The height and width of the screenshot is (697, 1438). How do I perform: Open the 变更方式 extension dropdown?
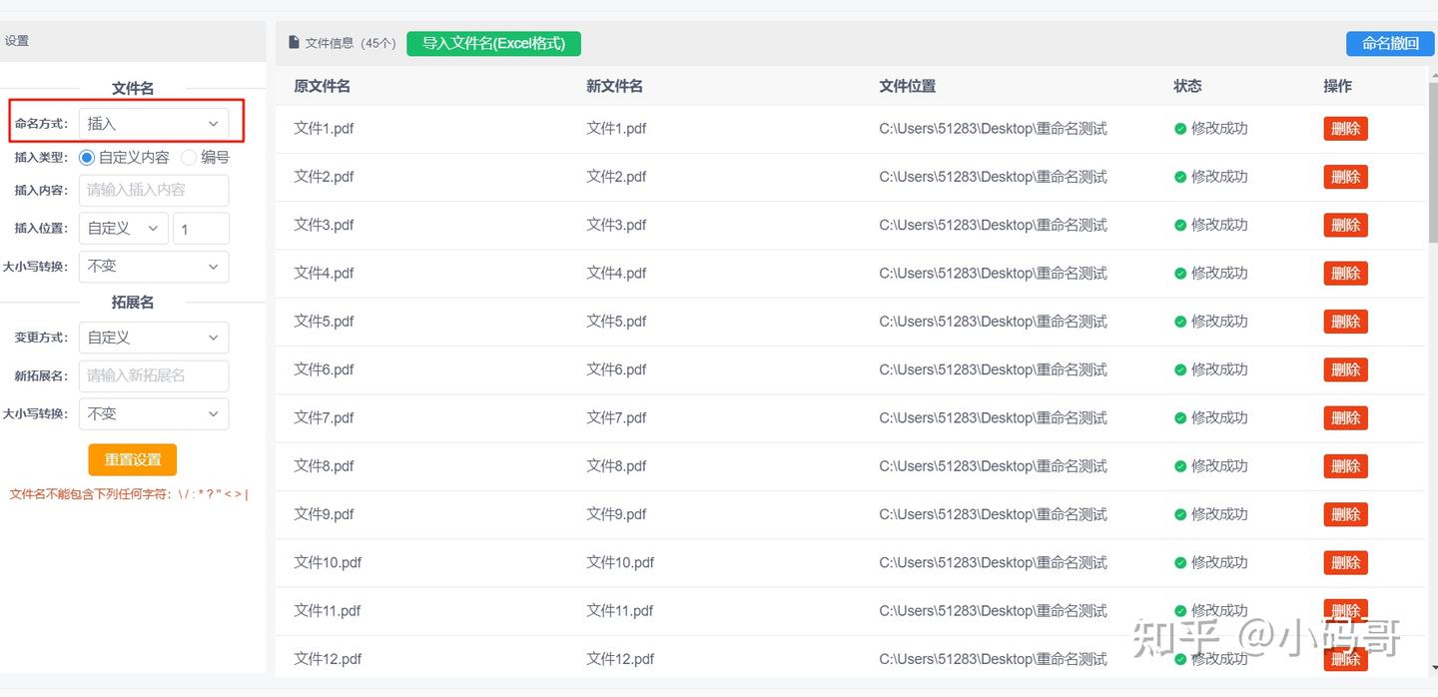pos(153,338)
